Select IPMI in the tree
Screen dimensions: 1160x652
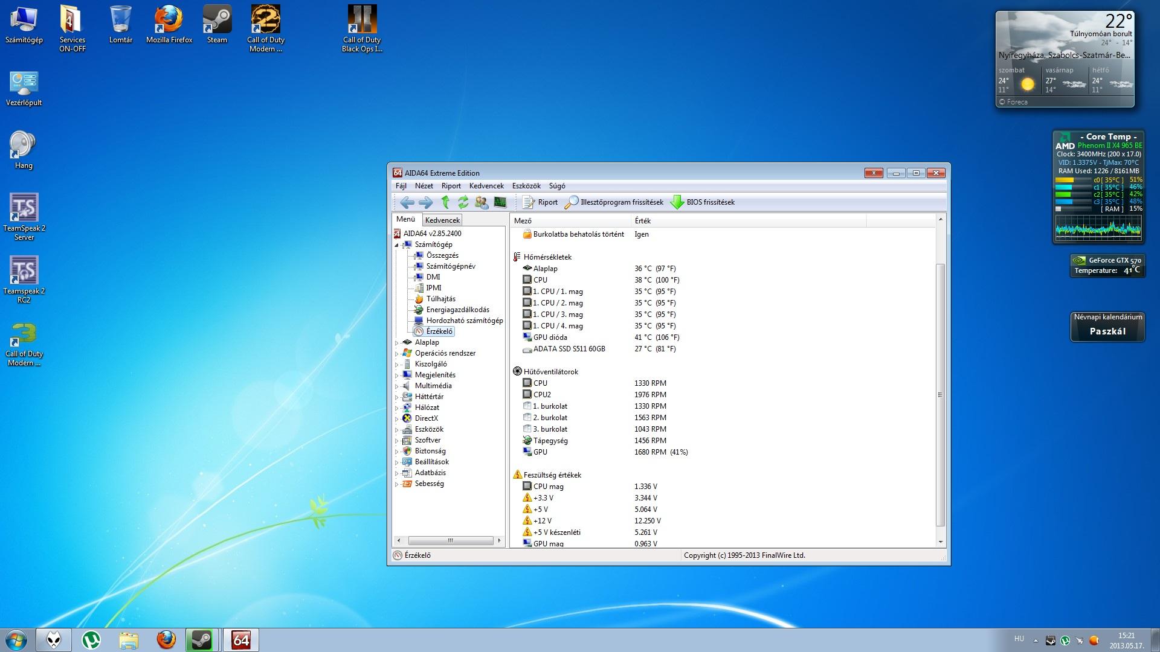434,288
